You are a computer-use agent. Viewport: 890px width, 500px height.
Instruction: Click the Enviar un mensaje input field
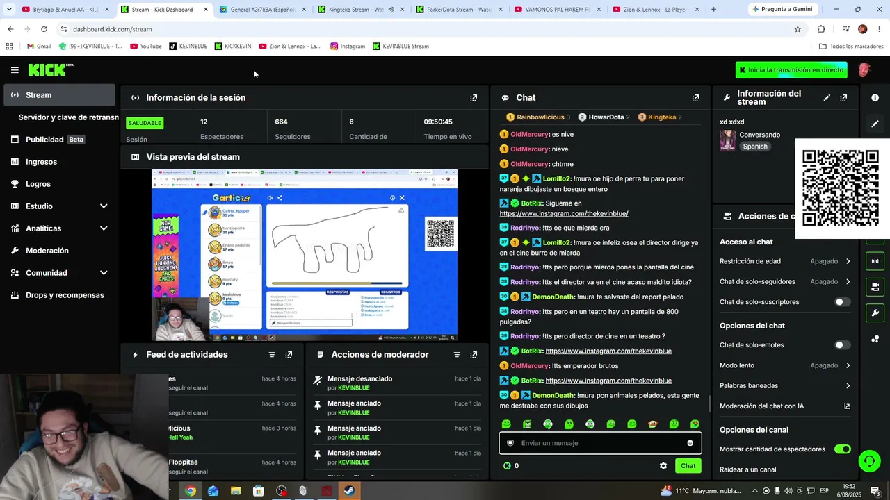click(600, 443)
